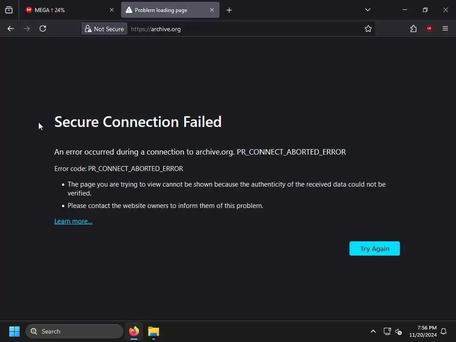Open the uBlock Origin extension icon
456x342 pixels.
click(x=429, y=28)
